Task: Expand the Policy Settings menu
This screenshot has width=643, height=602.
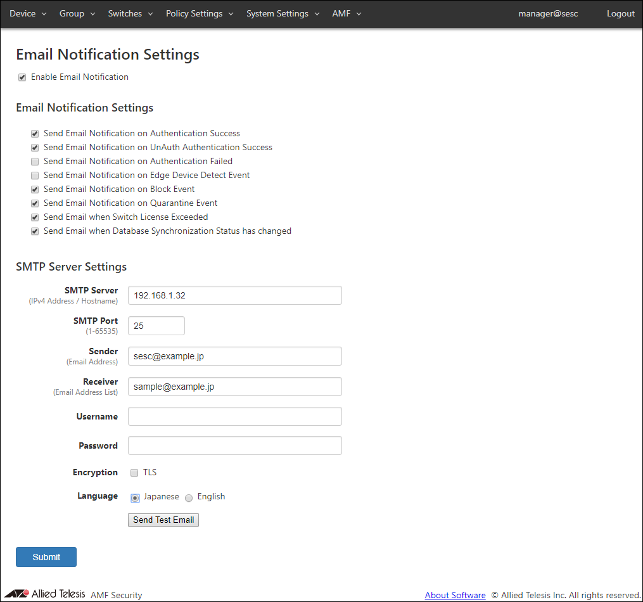Action: click(200, 13)
